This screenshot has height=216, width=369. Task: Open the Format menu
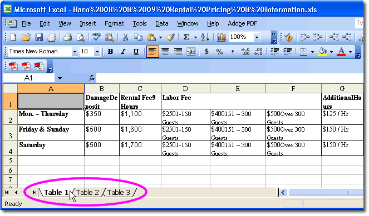[114, 23]
